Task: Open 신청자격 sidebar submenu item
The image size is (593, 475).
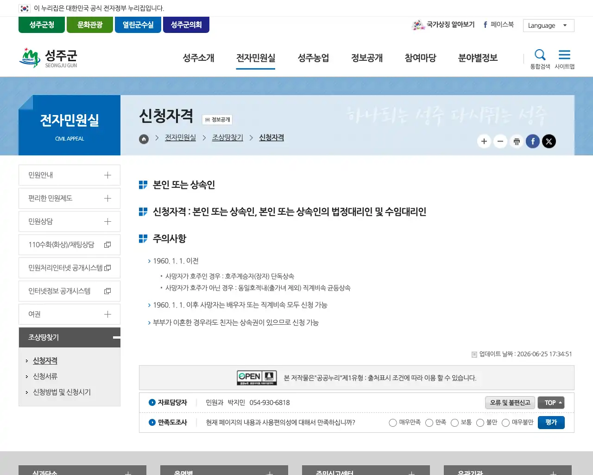Action: pyautogui.click(x=45, y=361)
